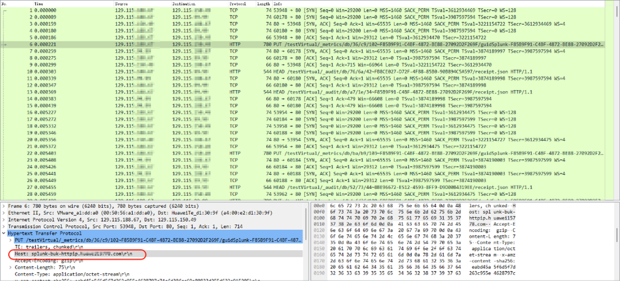
Task: Expand Internet Protocol Version 4 section
Action: 4,218
